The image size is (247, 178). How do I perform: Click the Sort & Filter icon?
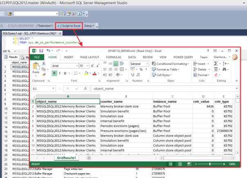(x=225, y=64)
